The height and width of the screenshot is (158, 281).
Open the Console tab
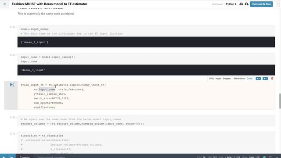pyautogui.click(x=25, y=157)
